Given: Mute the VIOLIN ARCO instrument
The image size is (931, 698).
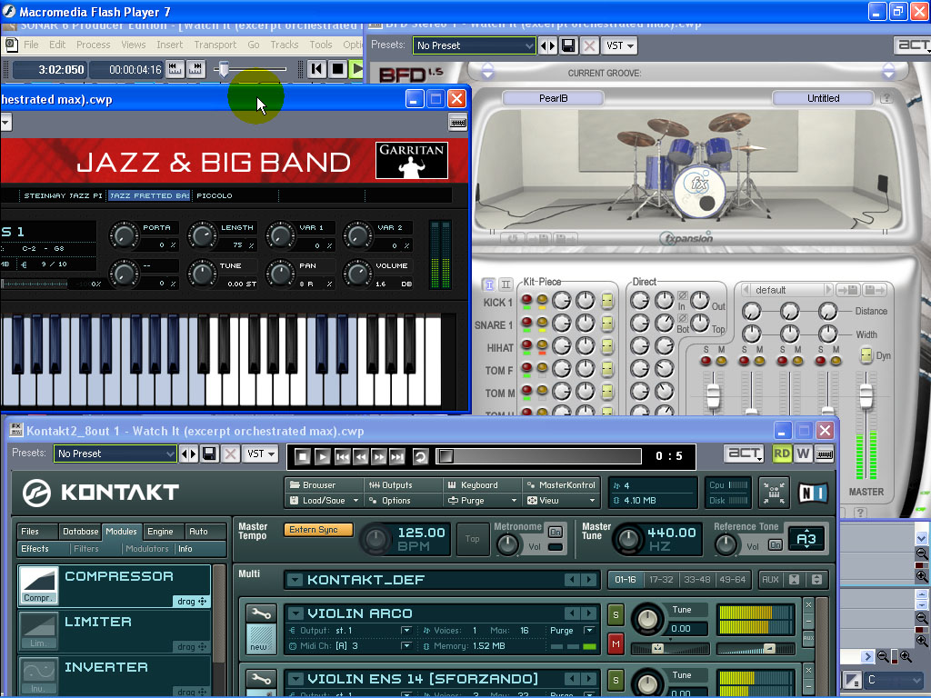Looking at the screenshot, I should pos(616,643).
